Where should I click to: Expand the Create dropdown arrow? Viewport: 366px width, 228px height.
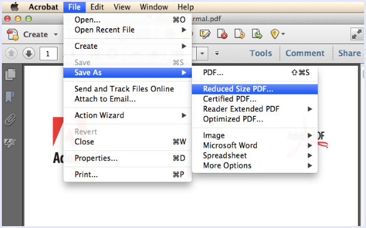[x=56, y=34]
